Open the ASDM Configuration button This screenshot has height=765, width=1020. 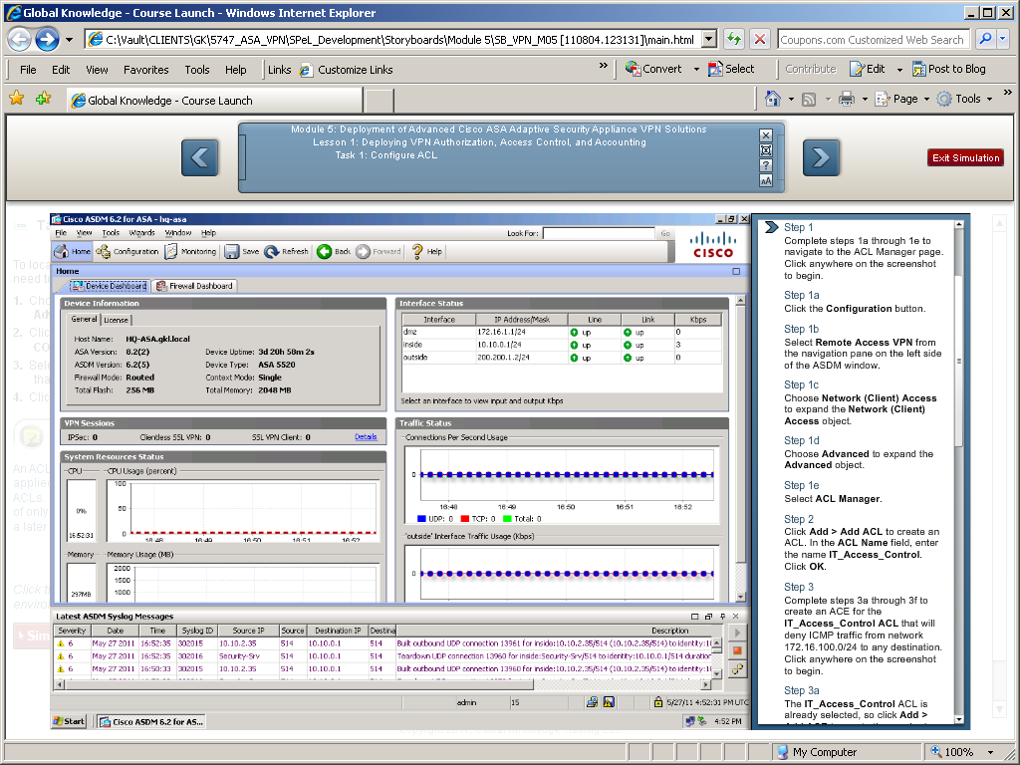pyautogui.click(x=127, y=252)
